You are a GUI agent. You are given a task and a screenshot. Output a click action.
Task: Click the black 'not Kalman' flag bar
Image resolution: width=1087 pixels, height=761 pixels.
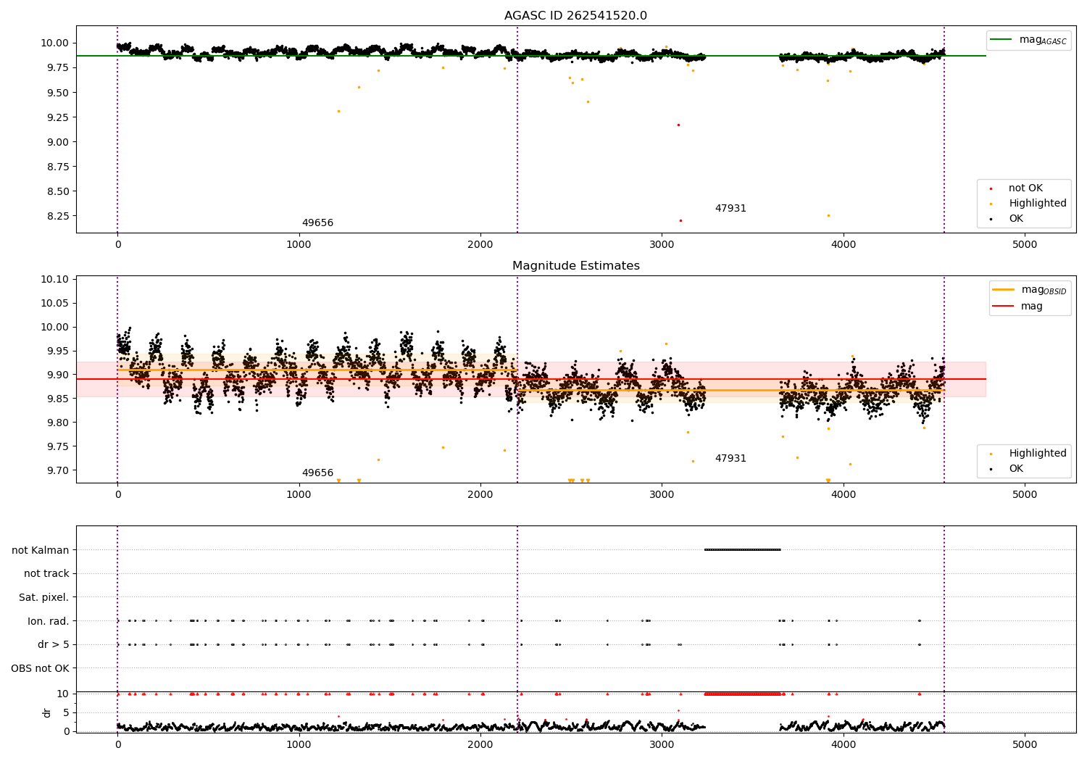tap(742, 549)
